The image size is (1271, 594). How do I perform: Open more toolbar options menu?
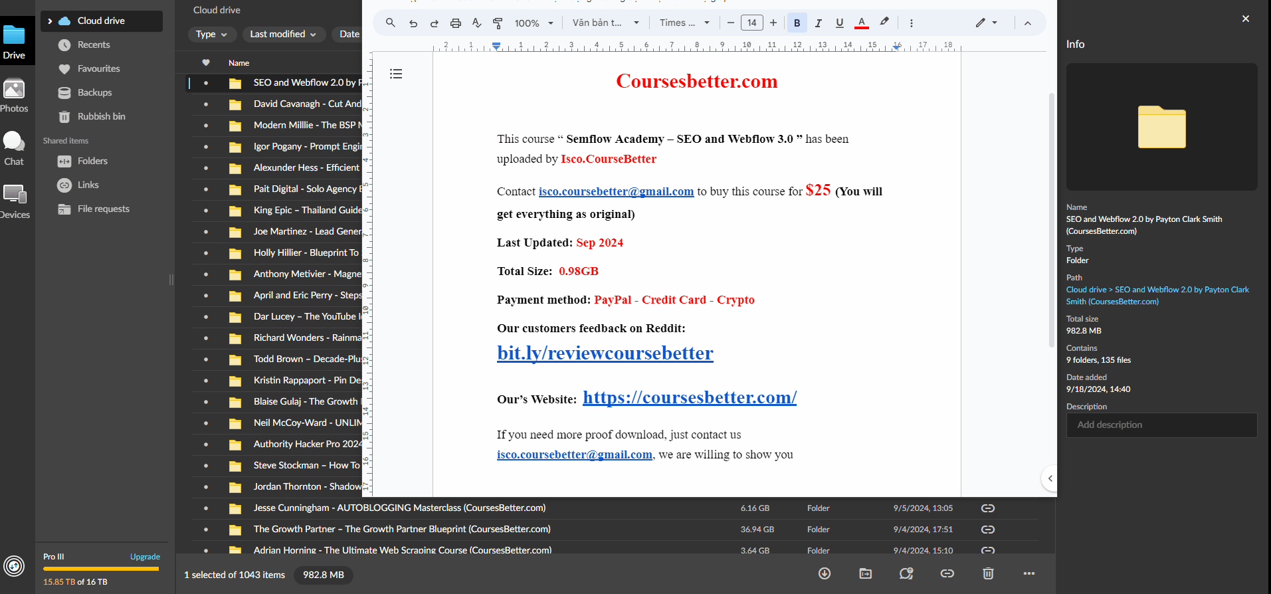(x=912, y=23)
